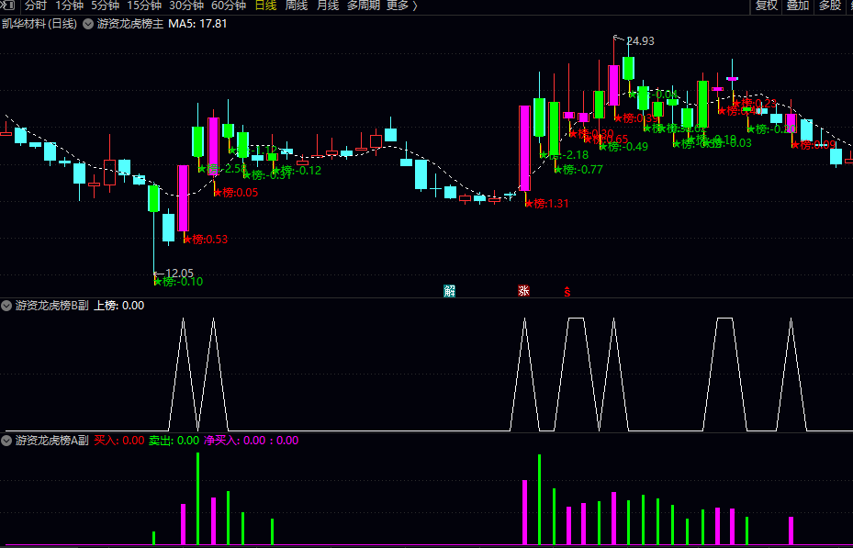Click the ★榜:-0.77 marker label
The width and height of the screenshot is (853, 548).
click(x=578, y=170)
